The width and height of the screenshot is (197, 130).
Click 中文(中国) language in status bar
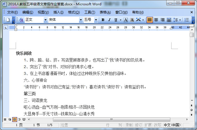click(172, 125)
